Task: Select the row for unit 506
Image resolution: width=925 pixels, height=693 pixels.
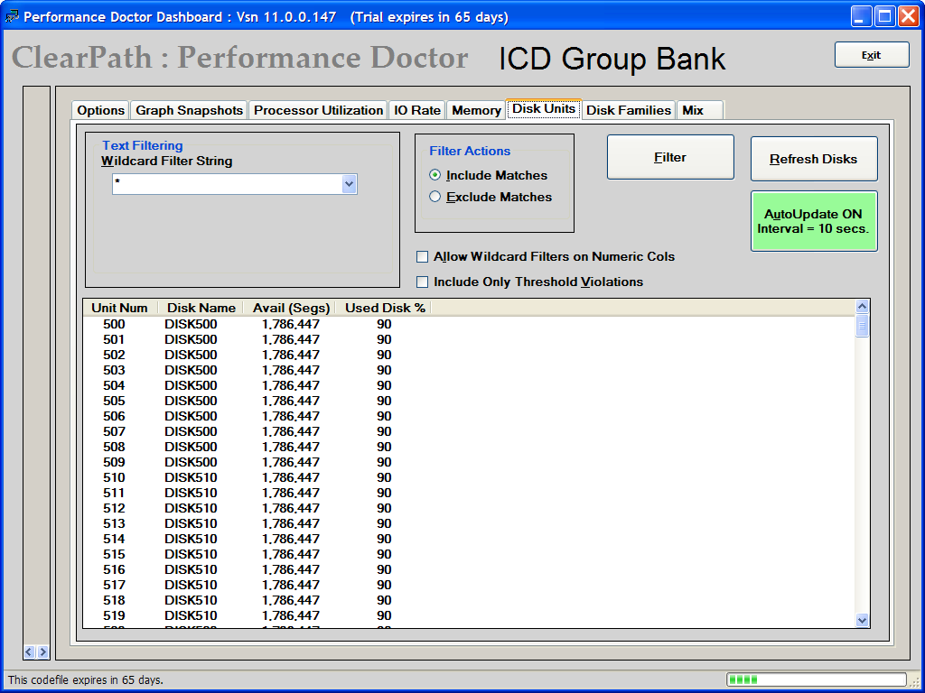Action: point(469,416)
